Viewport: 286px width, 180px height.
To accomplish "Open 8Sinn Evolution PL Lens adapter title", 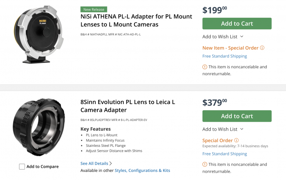I will (128, 106).
